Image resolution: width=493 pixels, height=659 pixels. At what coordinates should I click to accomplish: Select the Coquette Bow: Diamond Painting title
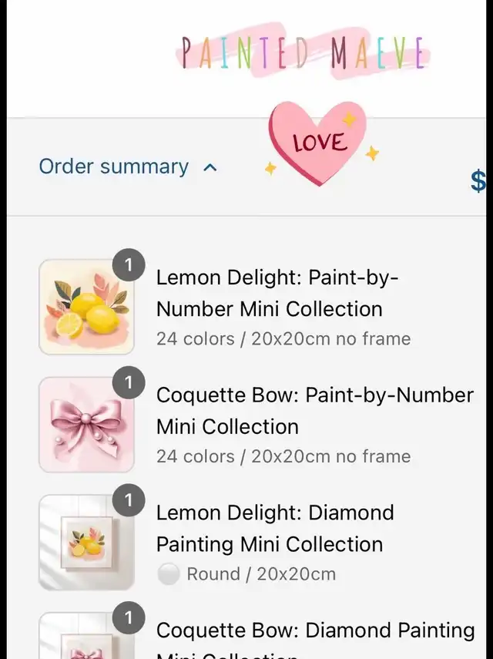(x=315, y=630)
